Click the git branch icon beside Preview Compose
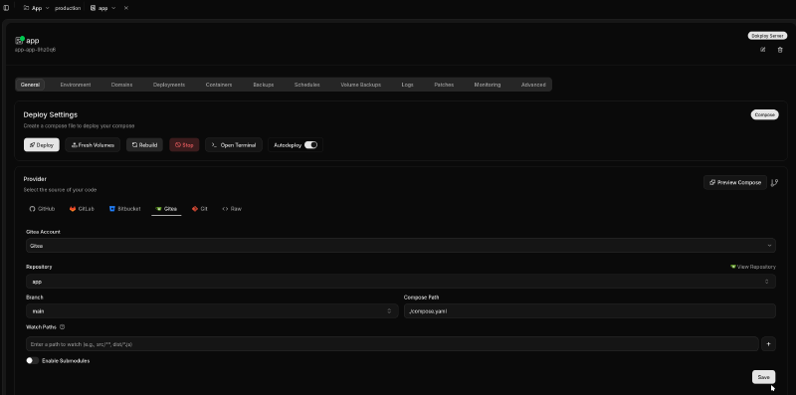This screenshot has height=395, width=796. click(774, 183)
